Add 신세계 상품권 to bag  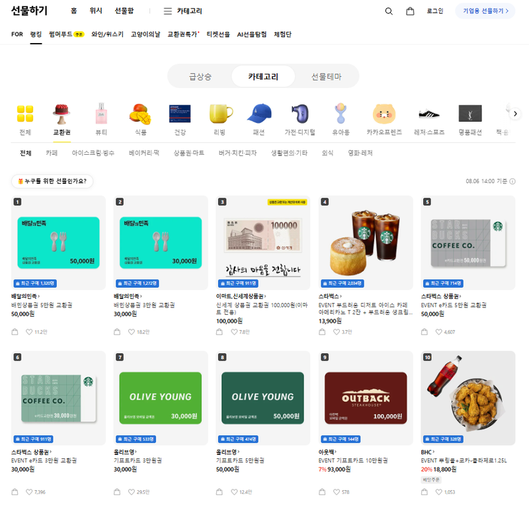(x=220, y=332)
